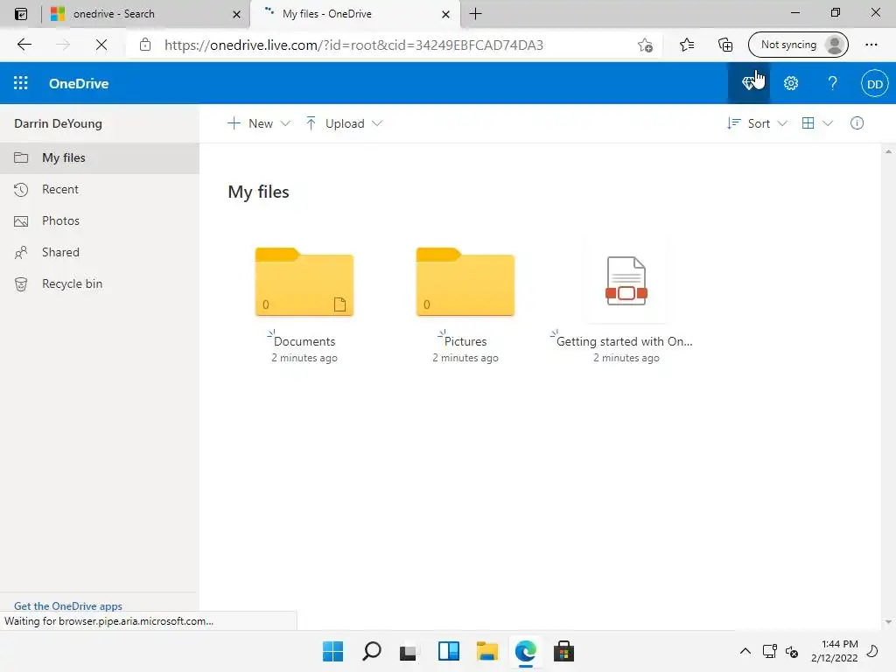
Task: Open Microsoft Store from the taskbar
Action: pyautogui.click(x=563, y=651)
